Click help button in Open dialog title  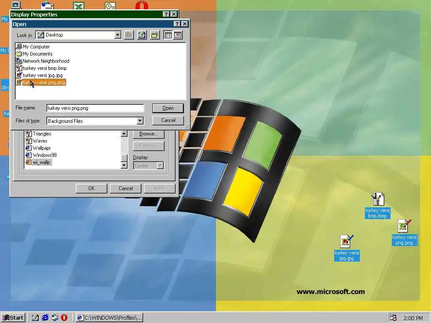pyautogui.click(x=177, y=24)
